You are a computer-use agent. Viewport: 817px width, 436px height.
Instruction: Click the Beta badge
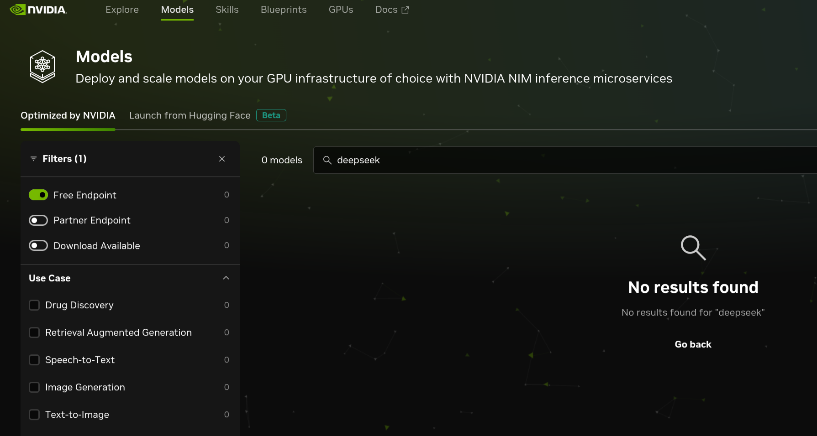(x=271, y=115)
